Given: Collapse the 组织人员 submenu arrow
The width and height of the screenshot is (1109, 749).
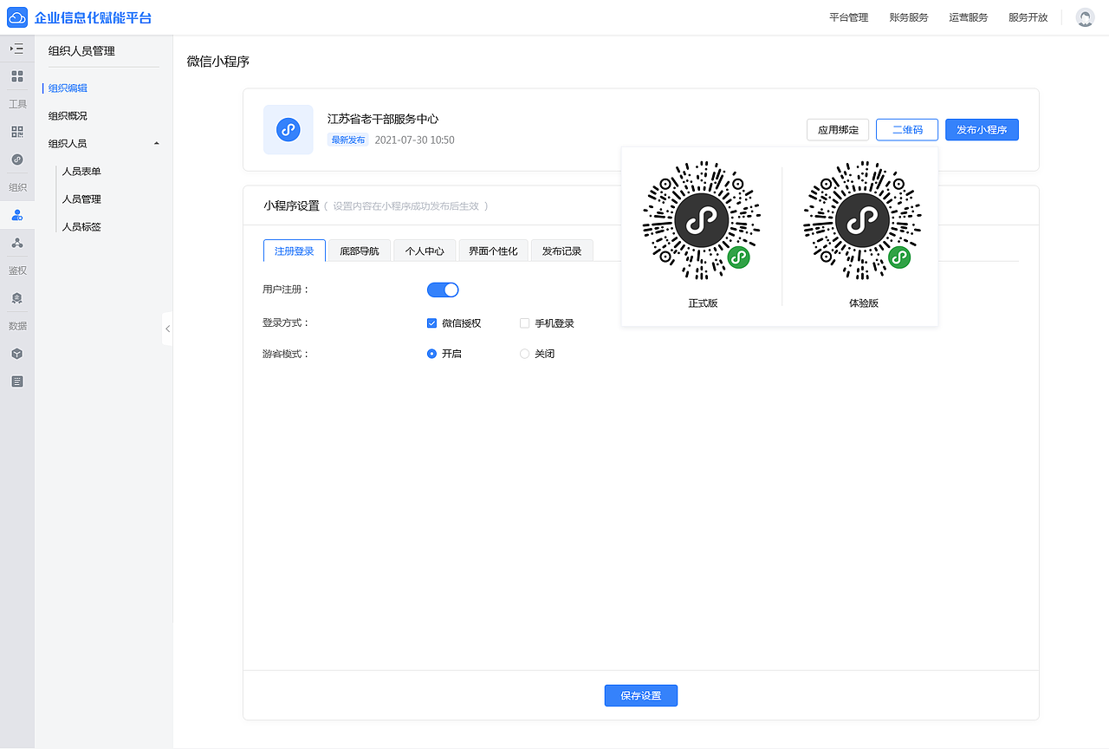Looking at the screenshot, I should tap(156, 143).
